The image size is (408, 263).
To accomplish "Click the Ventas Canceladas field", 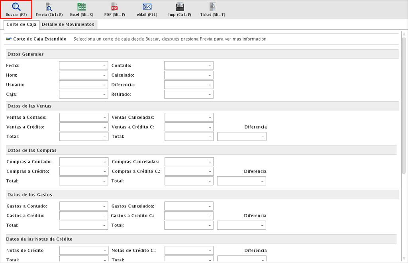I will (189, 117).
